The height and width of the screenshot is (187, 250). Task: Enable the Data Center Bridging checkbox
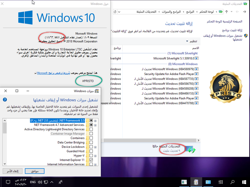(91, 143)
